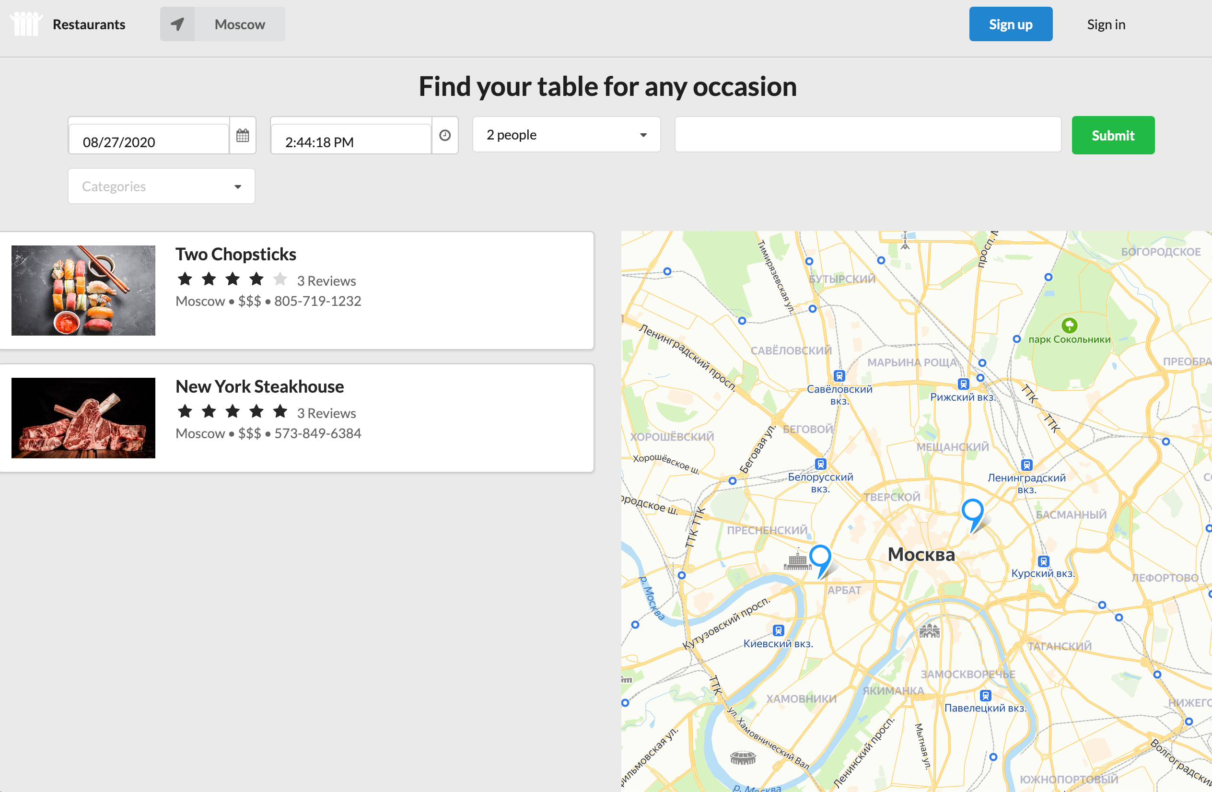Select Restaurants menu label
The width and height of the screenshot is (1212, 792).
point(88,24)
